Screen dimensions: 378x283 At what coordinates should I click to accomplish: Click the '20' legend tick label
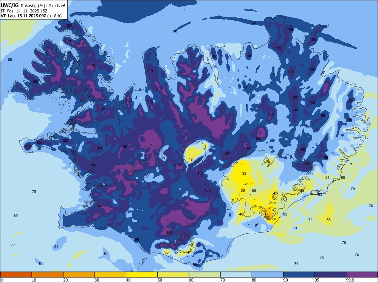pos(65,280)
